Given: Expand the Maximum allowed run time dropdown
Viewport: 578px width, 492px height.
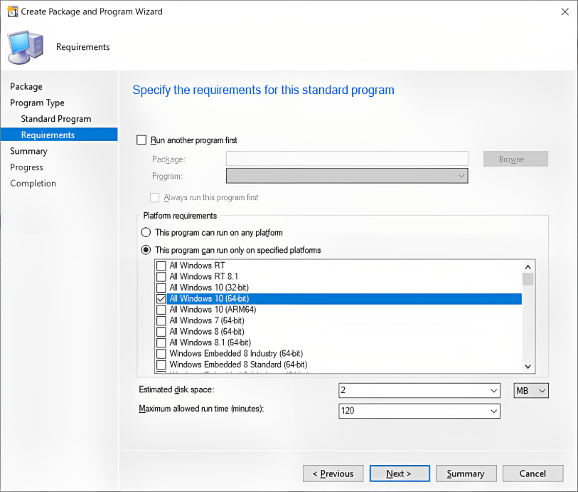Looking at the screenshot, I should click(492, 411).
